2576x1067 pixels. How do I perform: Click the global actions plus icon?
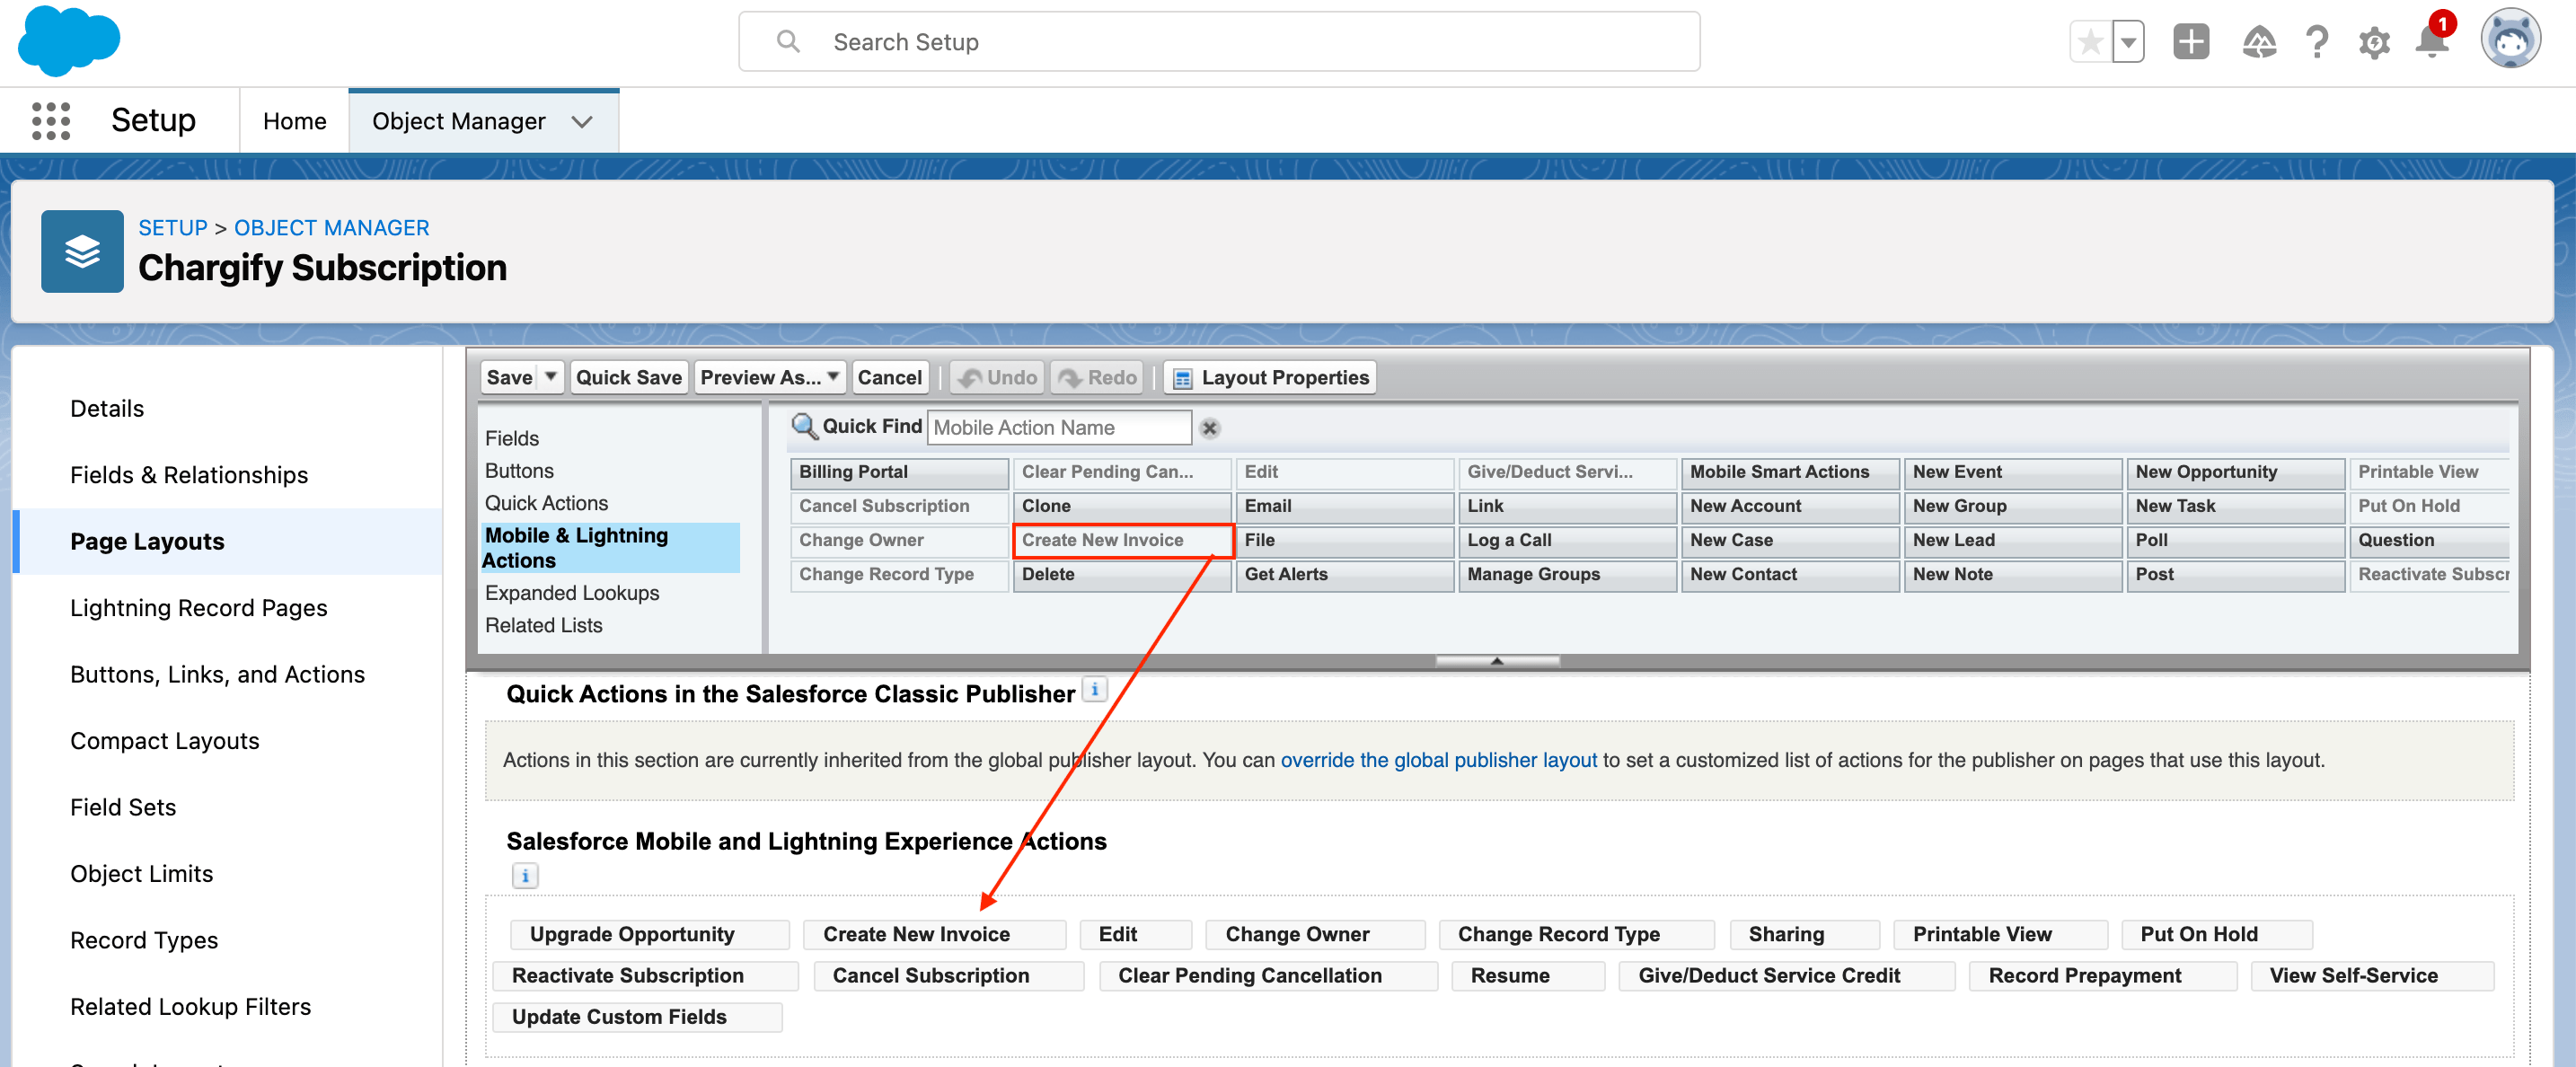pyautogui.click(x=2190, y=42)
